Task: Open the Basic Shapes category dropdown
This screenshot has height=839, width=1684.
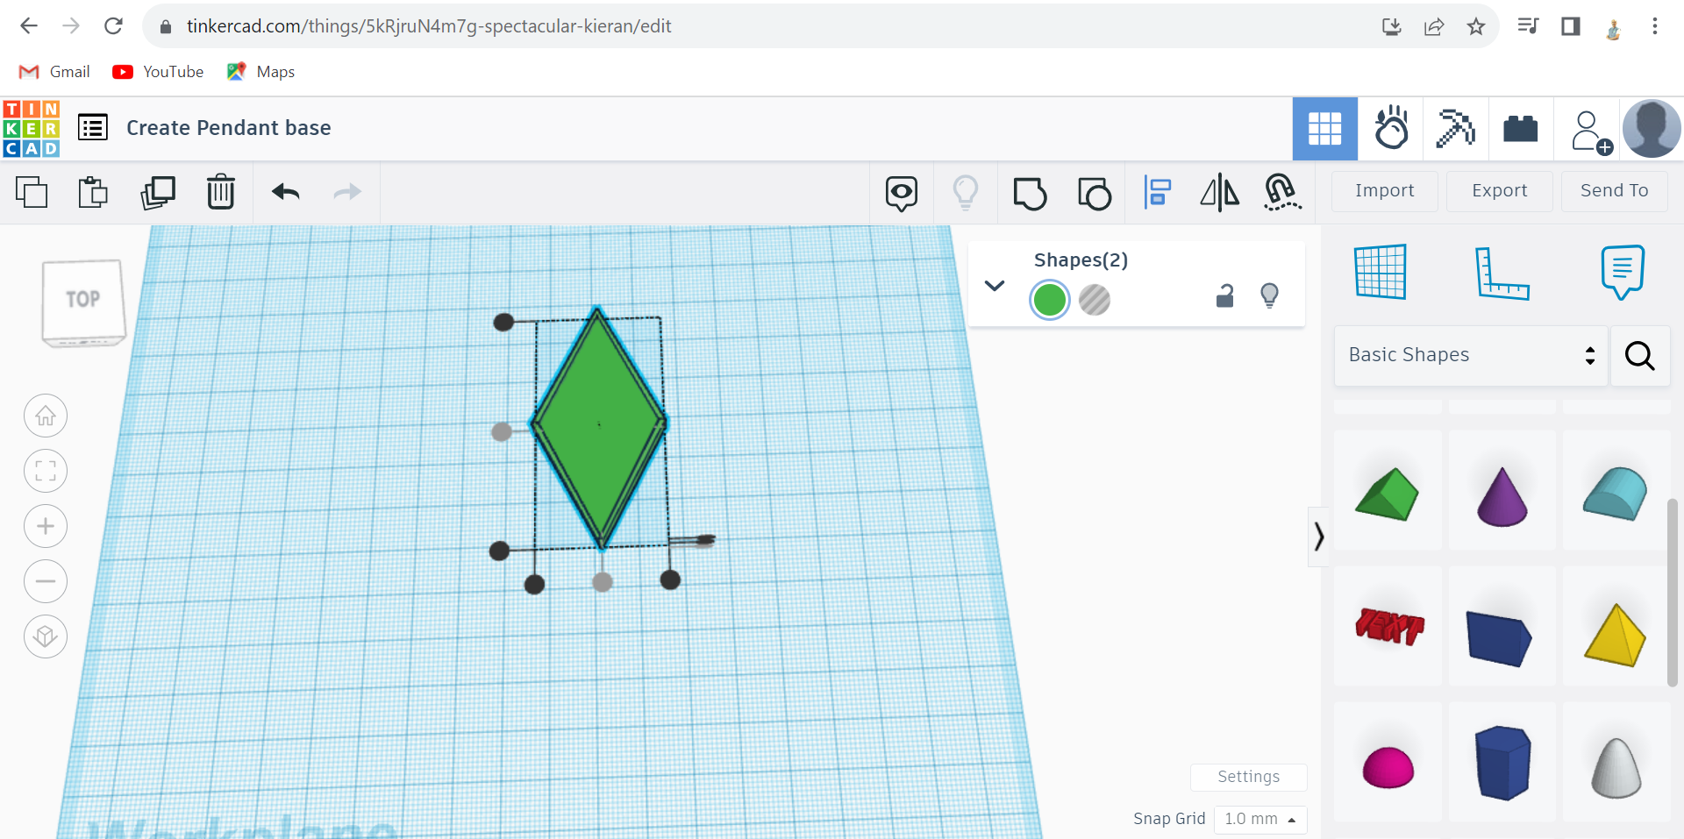Action: [x=1471, y=355]
